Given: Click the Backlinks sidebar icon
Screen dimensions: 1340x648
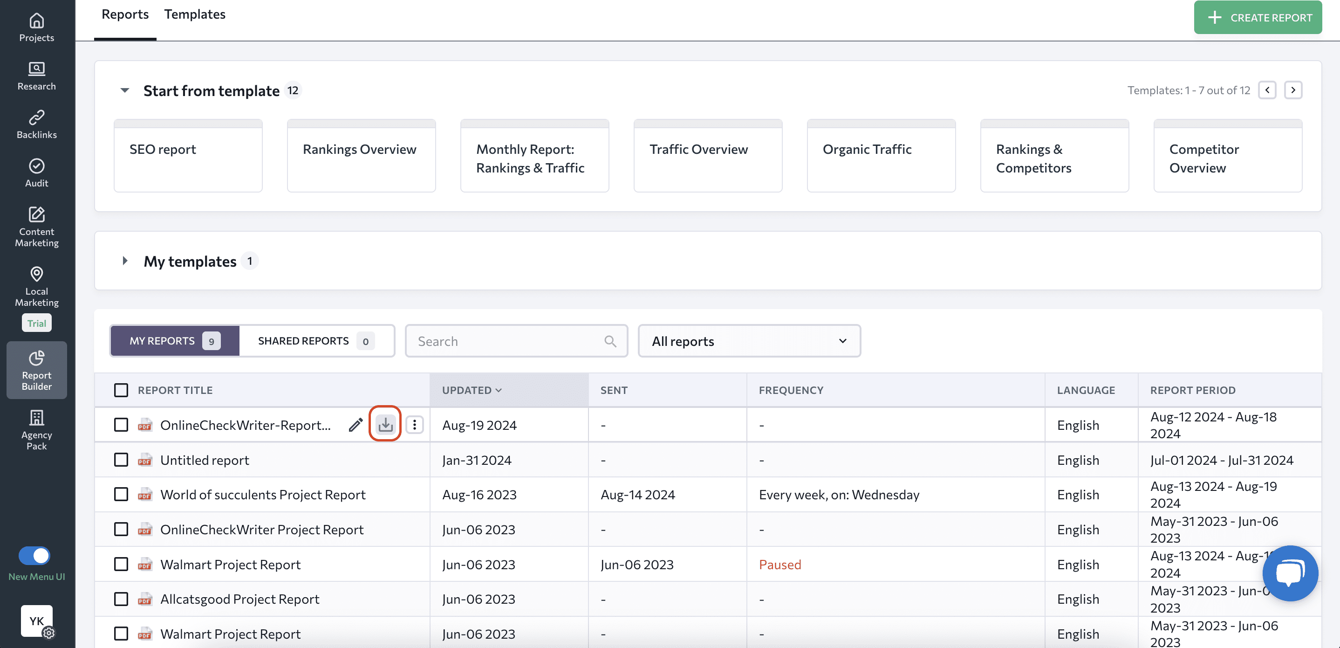Looking at the screenshot, I should pyautogui.click(x=36, y=125).
